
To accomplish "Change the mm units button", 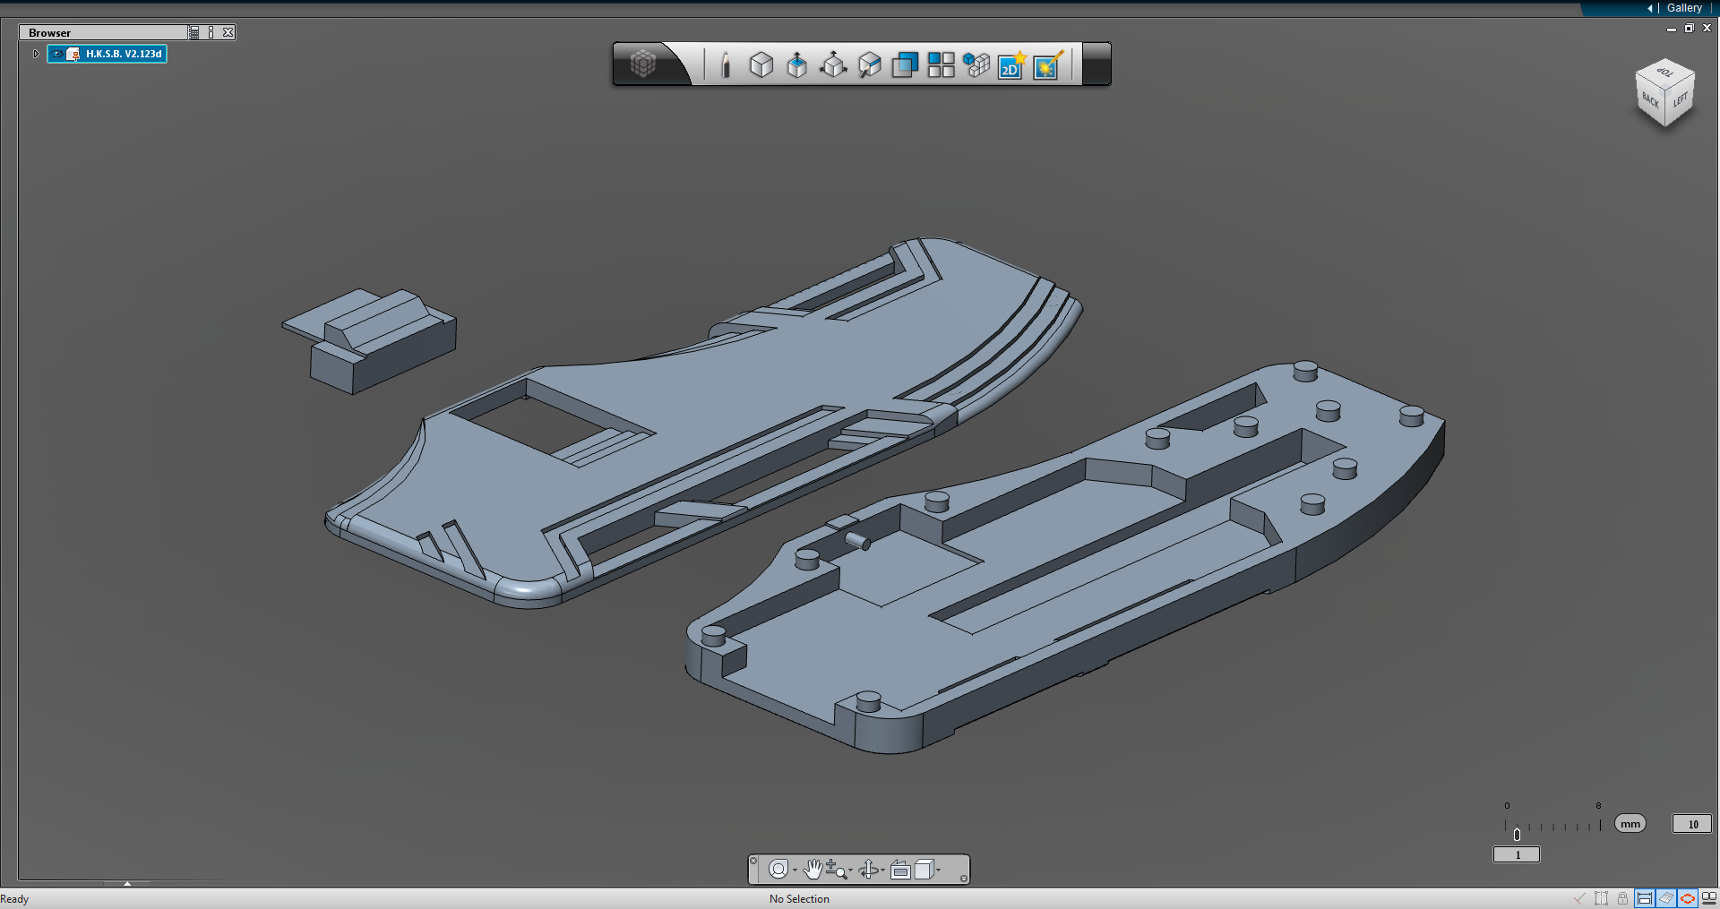I will 1630,824.
